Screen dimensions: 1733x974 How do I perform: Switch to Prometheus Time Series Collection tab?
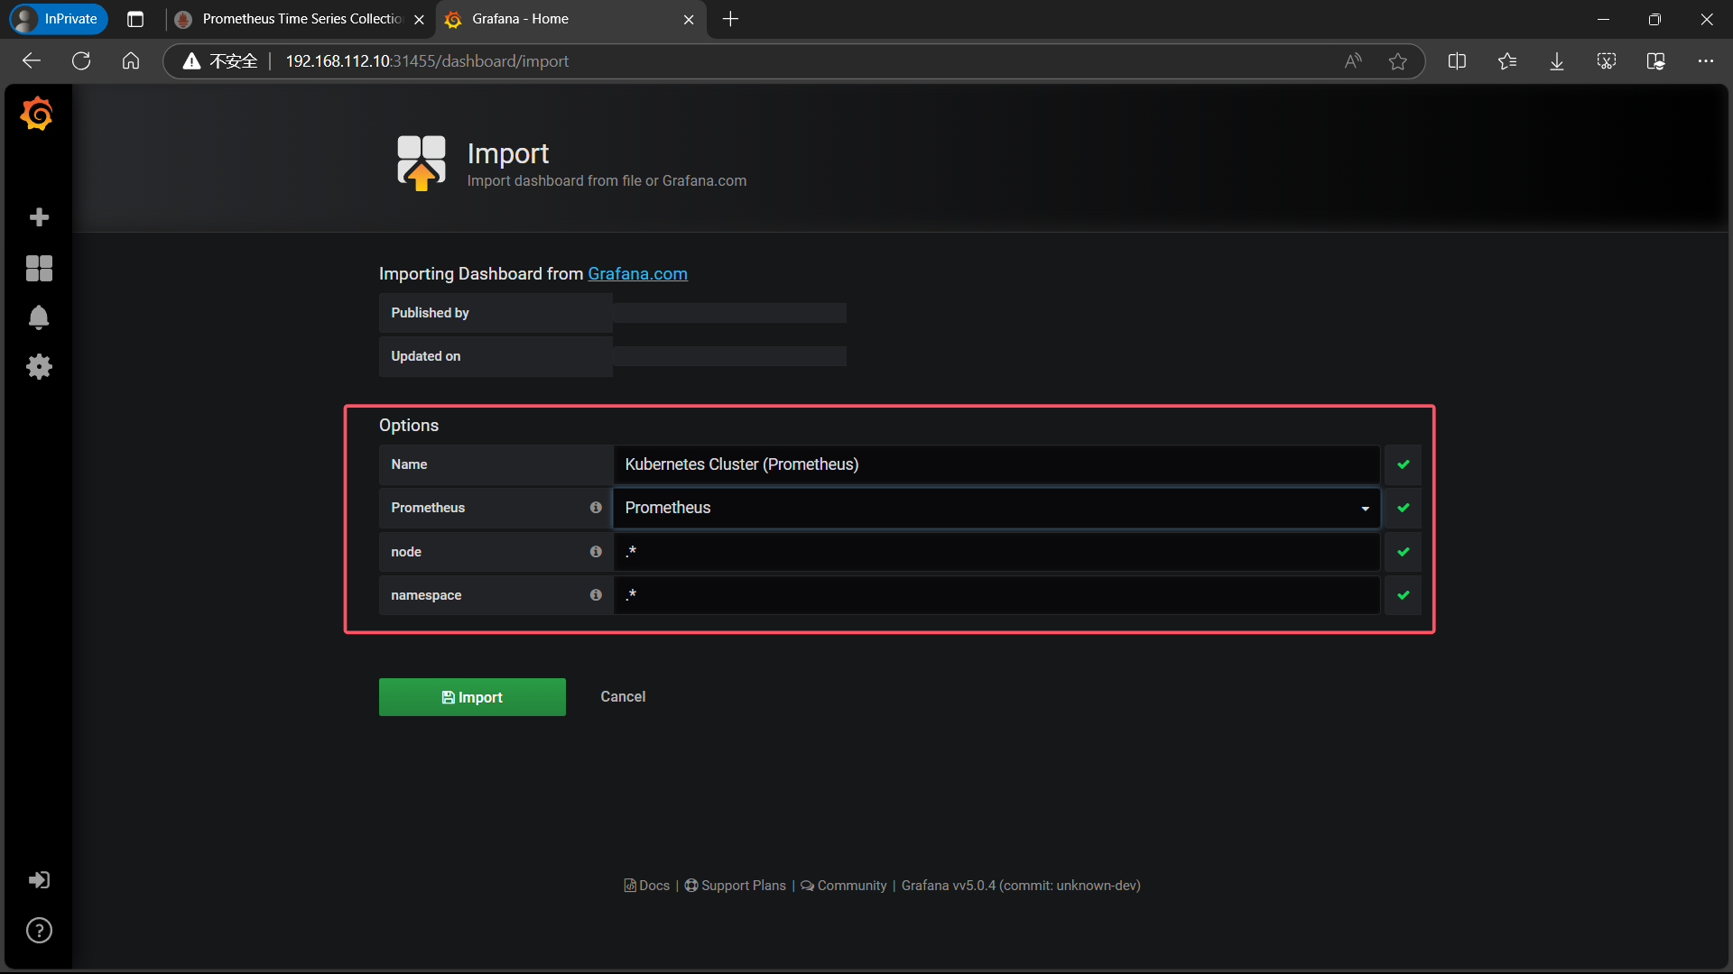(x=301, y=19)
